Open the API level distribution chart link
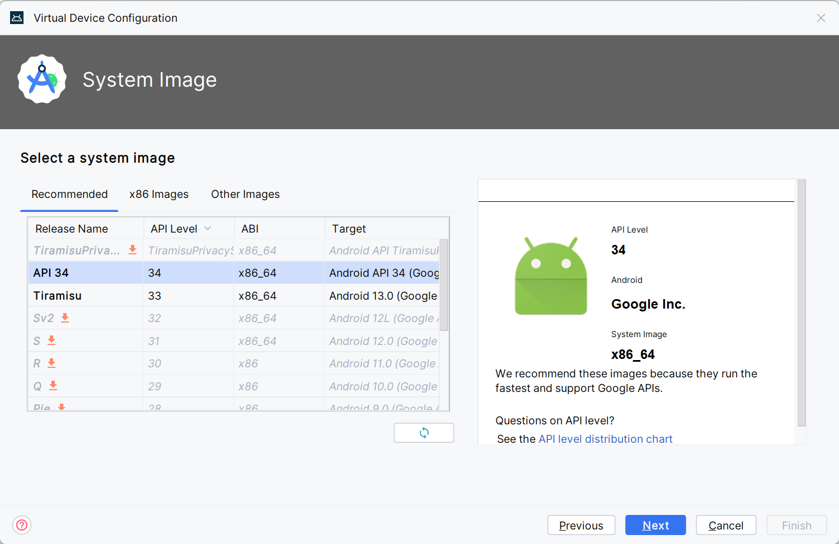 tap(605, 439)
